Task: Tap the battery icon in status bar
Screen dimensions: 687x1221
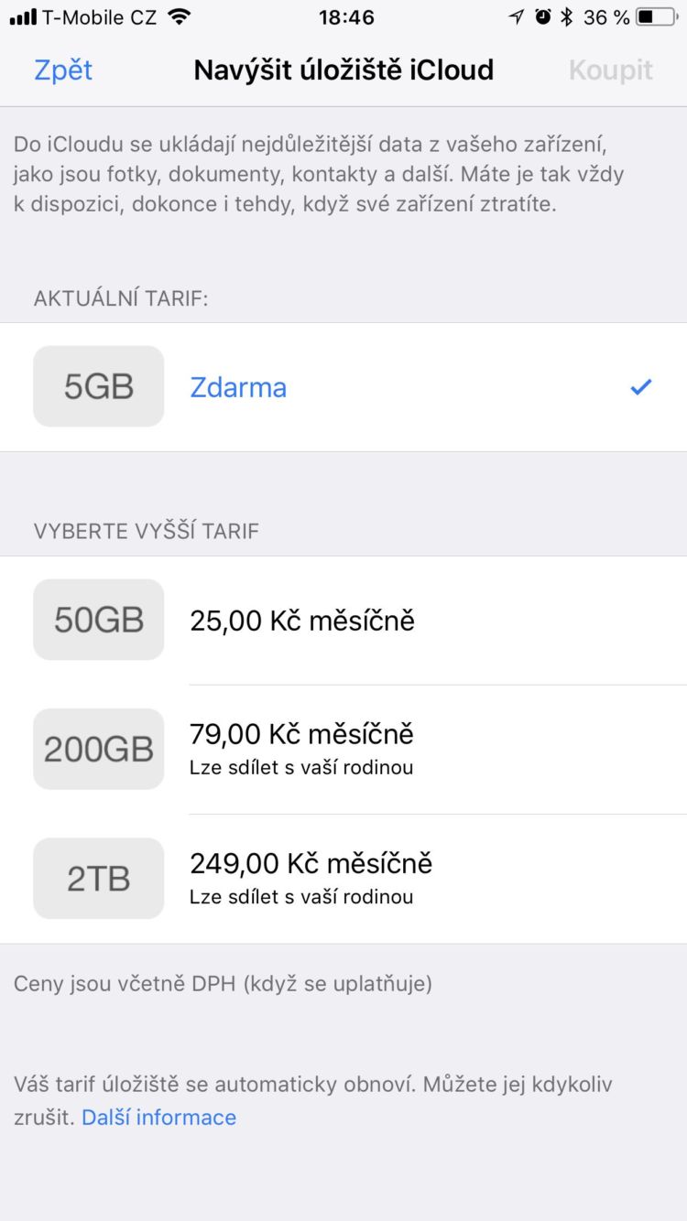Action: coord(657,16)
